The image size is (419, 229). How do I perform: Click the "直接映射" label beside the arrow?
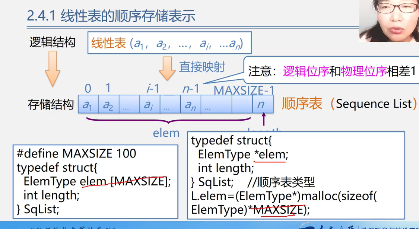(202, 67)
